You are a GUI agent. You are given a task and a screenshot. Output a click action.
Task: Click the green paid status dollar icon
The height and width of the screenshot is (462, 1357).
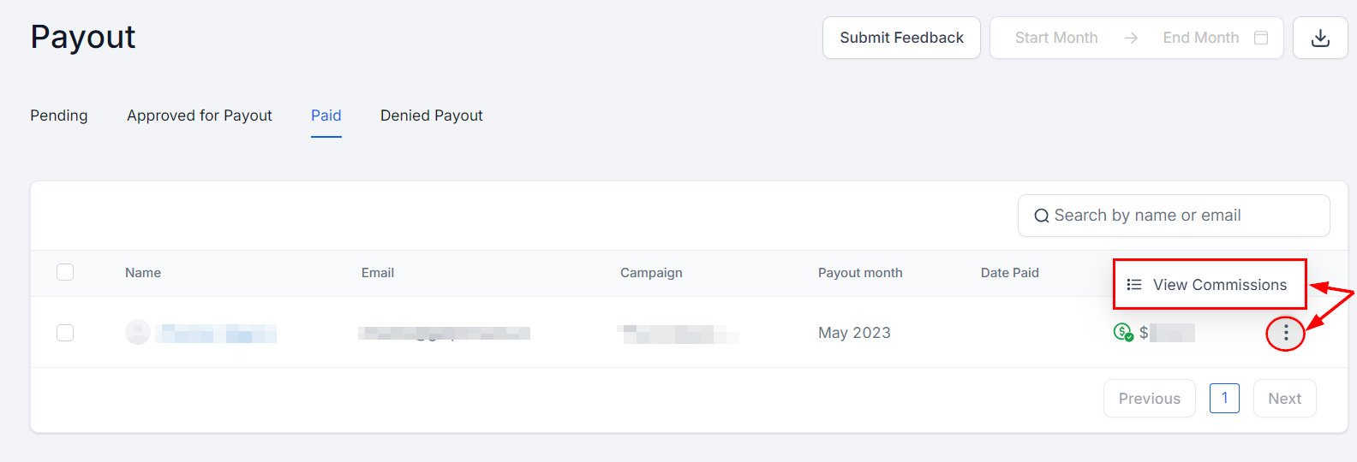(x=1122, y=332)
